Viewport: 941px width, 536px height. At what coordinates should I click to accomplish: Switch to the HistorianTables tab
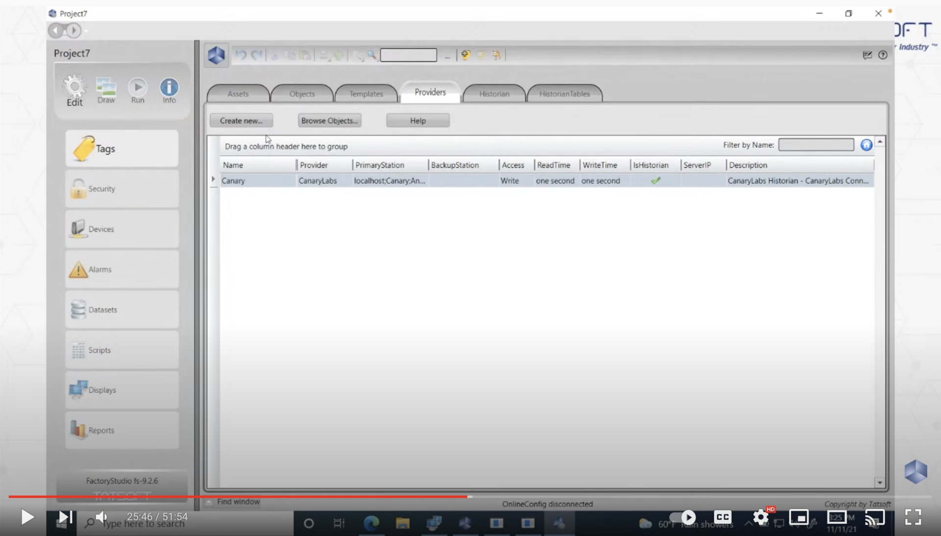click(x=565, y=94)
